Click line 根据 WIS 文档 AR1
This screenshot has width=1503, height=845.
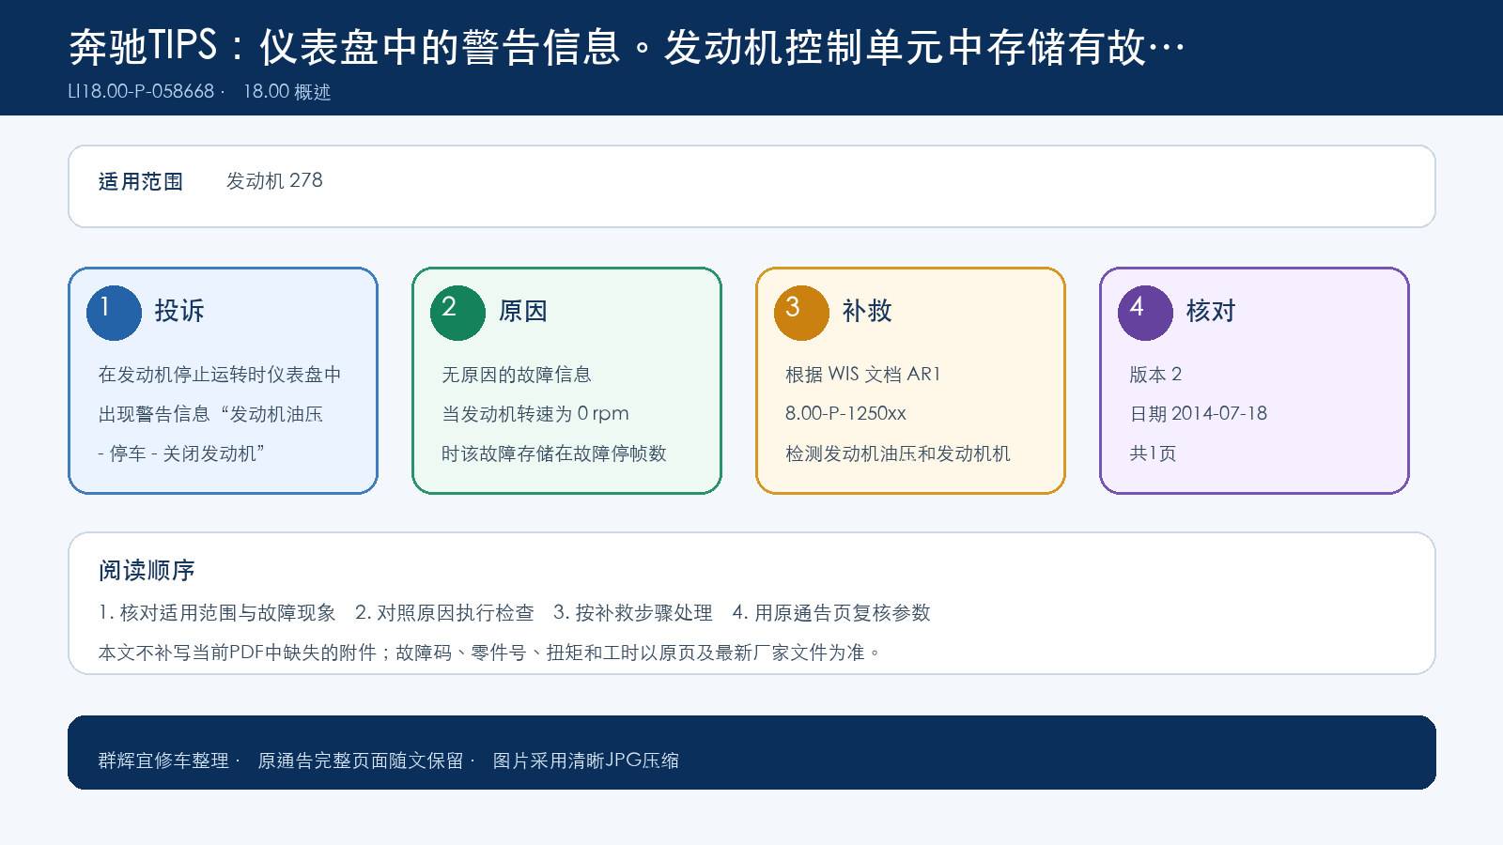863,375
